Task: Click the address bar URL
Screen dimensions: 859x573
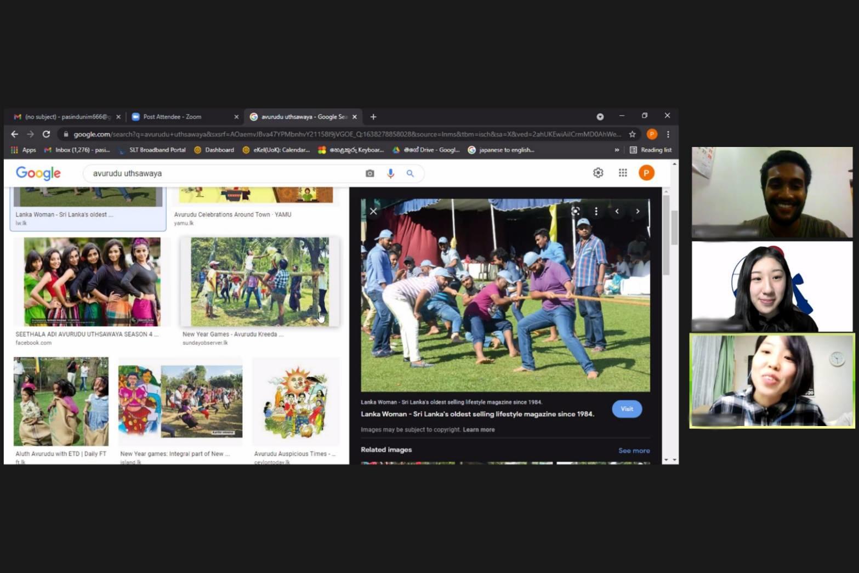Action: (347, 134)
